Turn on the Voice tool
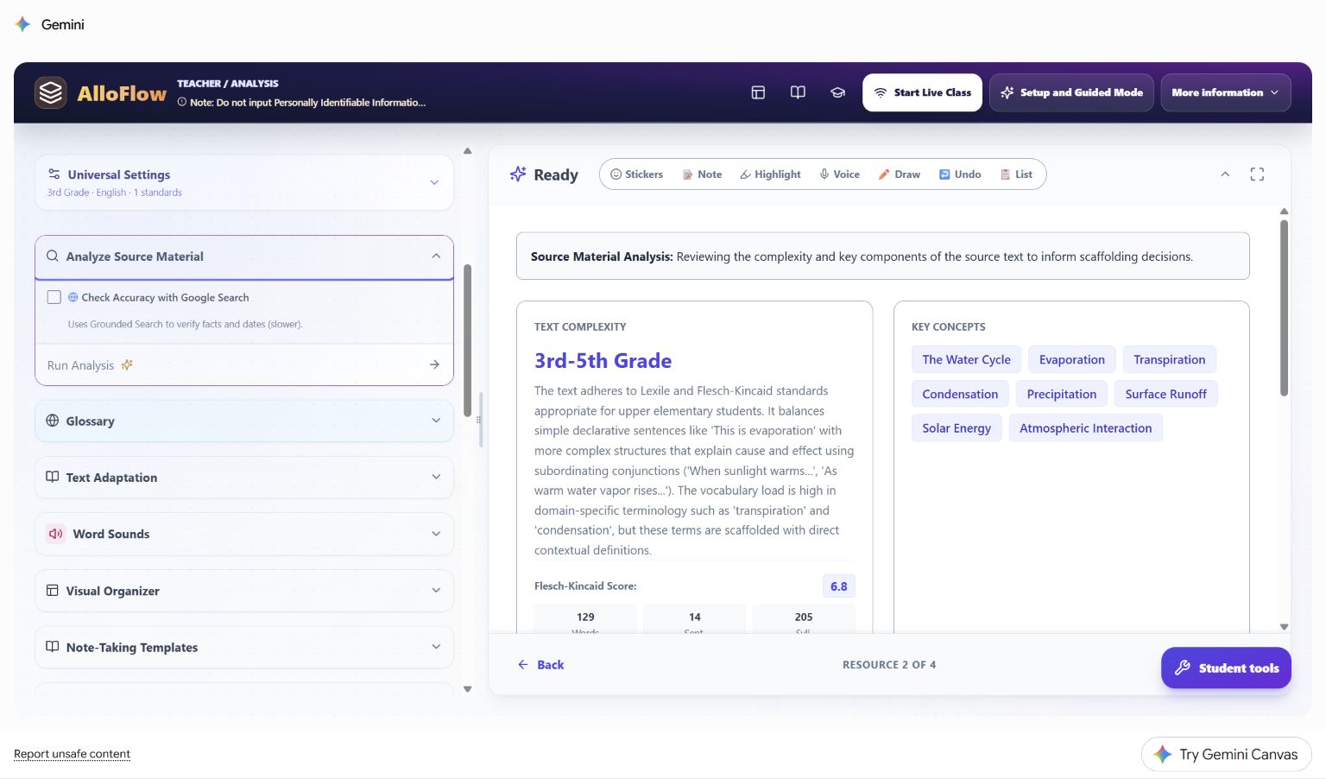This screenshot has height=779, width=1326. [x=839, y=174]
